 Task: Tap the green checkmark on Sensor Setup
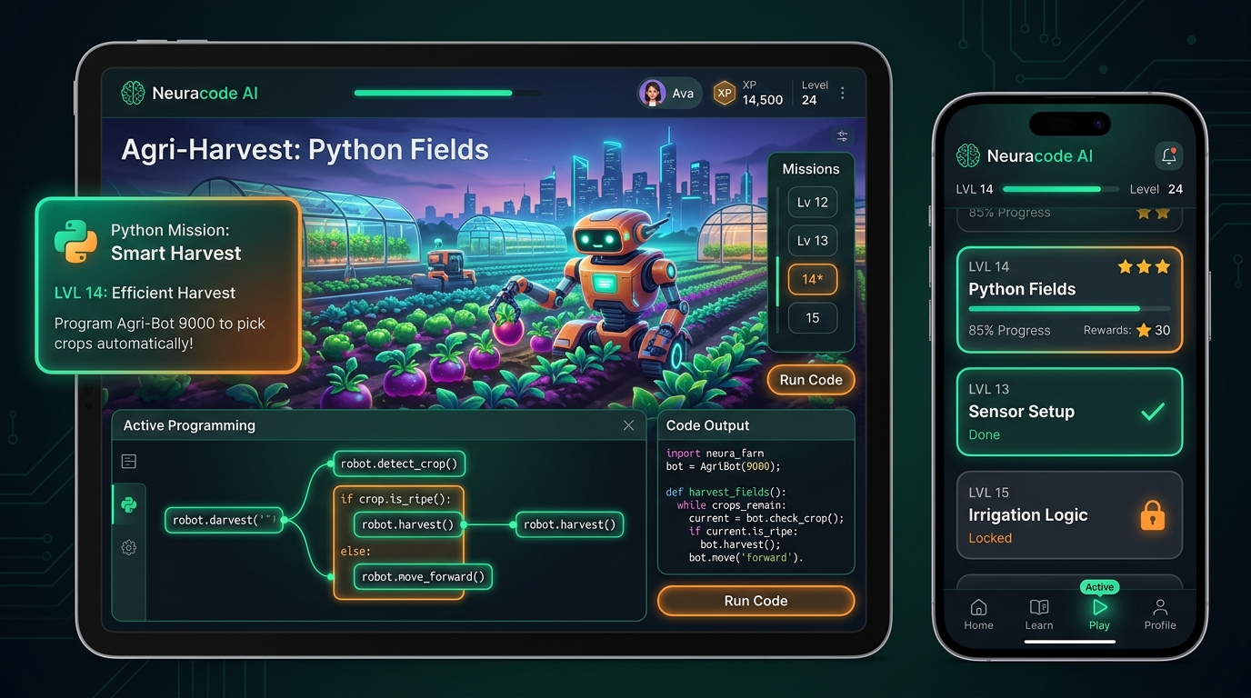(1153, 412)
